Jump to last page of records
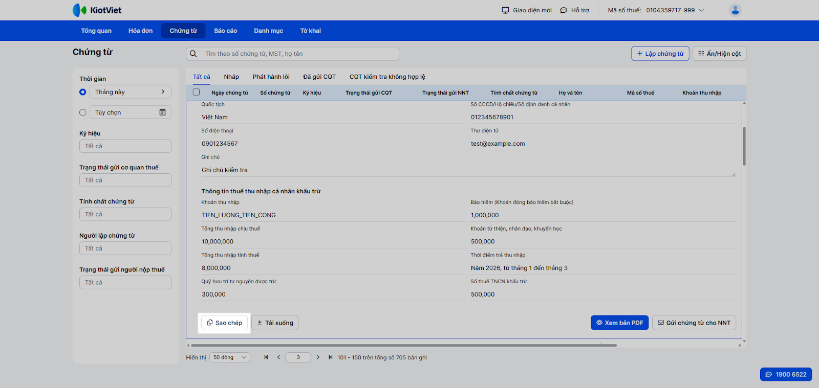This screenshot has height=388, width=819. click(x=330, y=357)
